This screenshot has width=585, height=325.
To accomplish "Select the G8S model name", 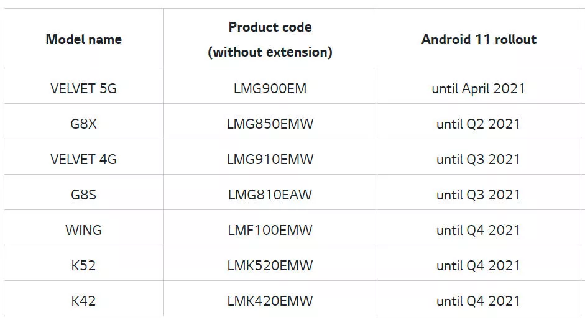I will (83, 195).
